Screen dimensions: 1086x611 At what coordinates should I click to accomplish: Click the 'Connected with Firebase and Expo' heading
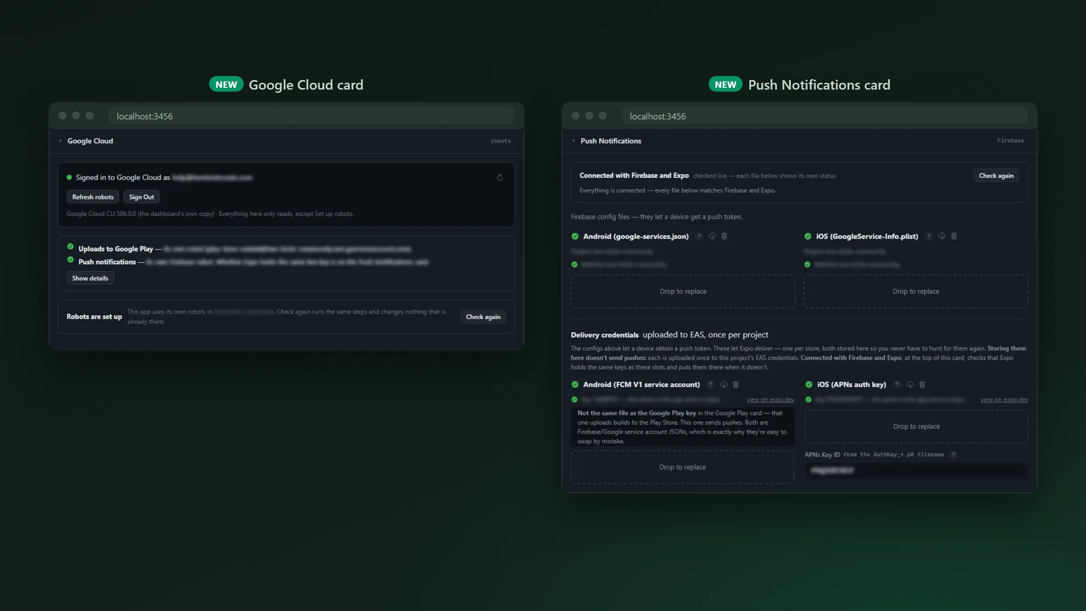click(634, 176)
